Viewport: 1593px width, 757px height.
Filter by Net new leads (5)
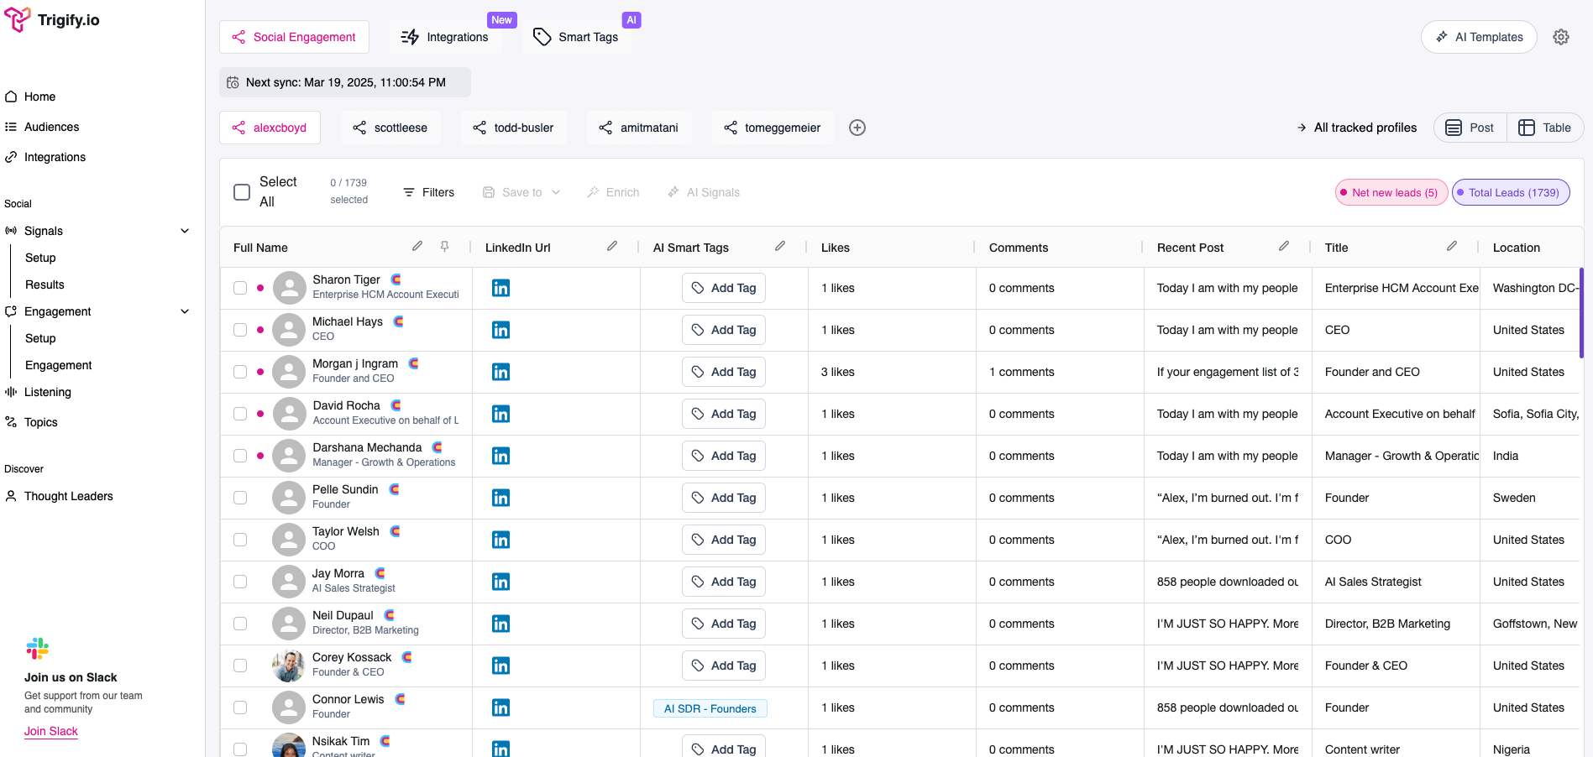tap(1391, 192)
